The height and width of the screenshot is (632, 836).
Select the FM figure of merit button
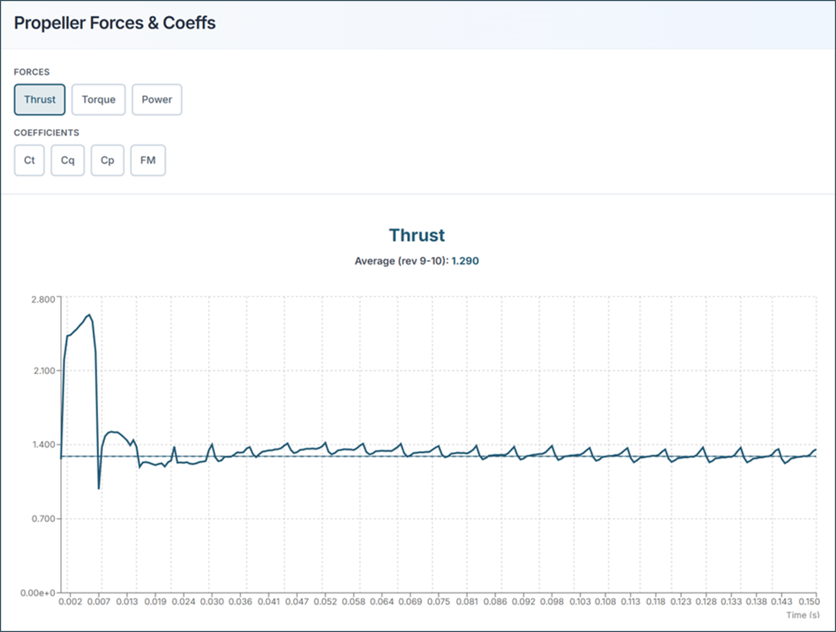tap(148, 161)
